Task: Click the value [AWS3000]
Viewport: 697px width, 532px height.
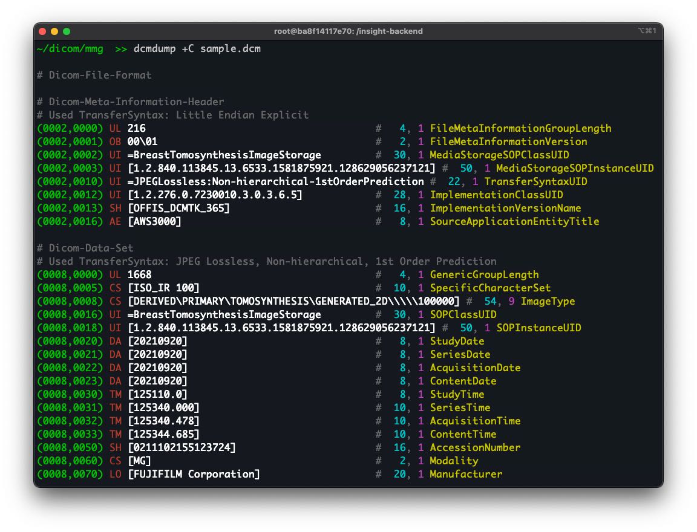Action: 154,222
